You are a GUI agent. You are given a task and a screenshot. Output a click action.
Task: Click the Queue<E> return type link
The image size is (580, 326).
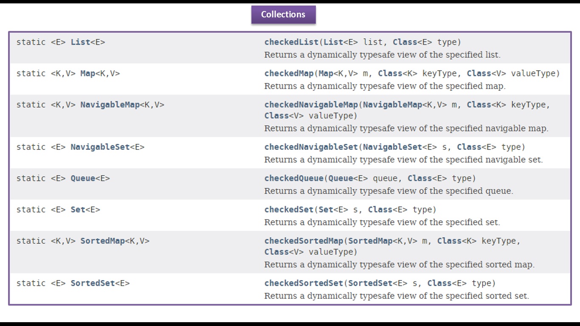[x=83, y=178]
